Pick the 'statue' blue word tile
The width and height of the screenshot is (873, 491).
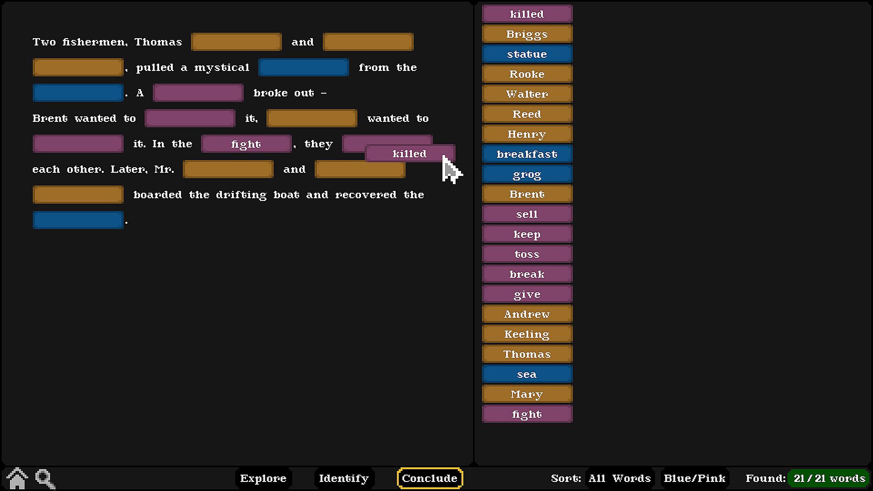tap(527, 54)
